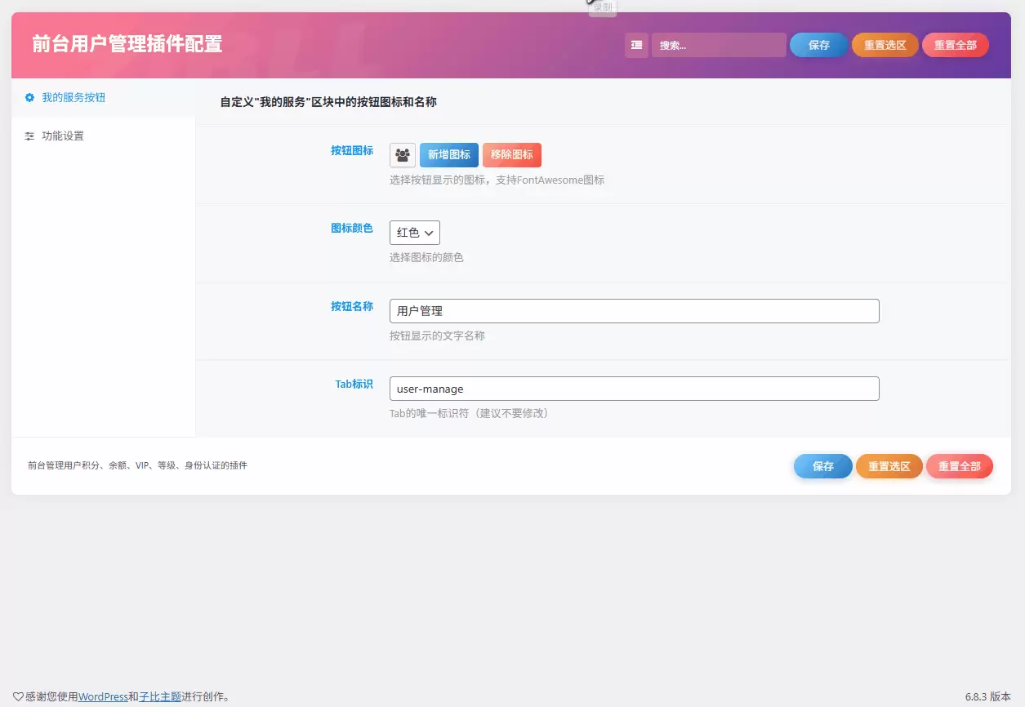Screen dimensions: 1025x707
Task: Select the 我的服务按钮 sidebar tab
Action: point(72,97)
